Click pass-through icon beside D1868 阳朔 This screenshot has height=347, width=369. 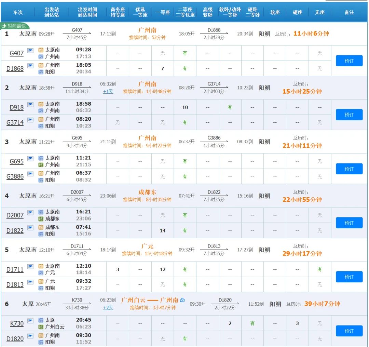41,72
